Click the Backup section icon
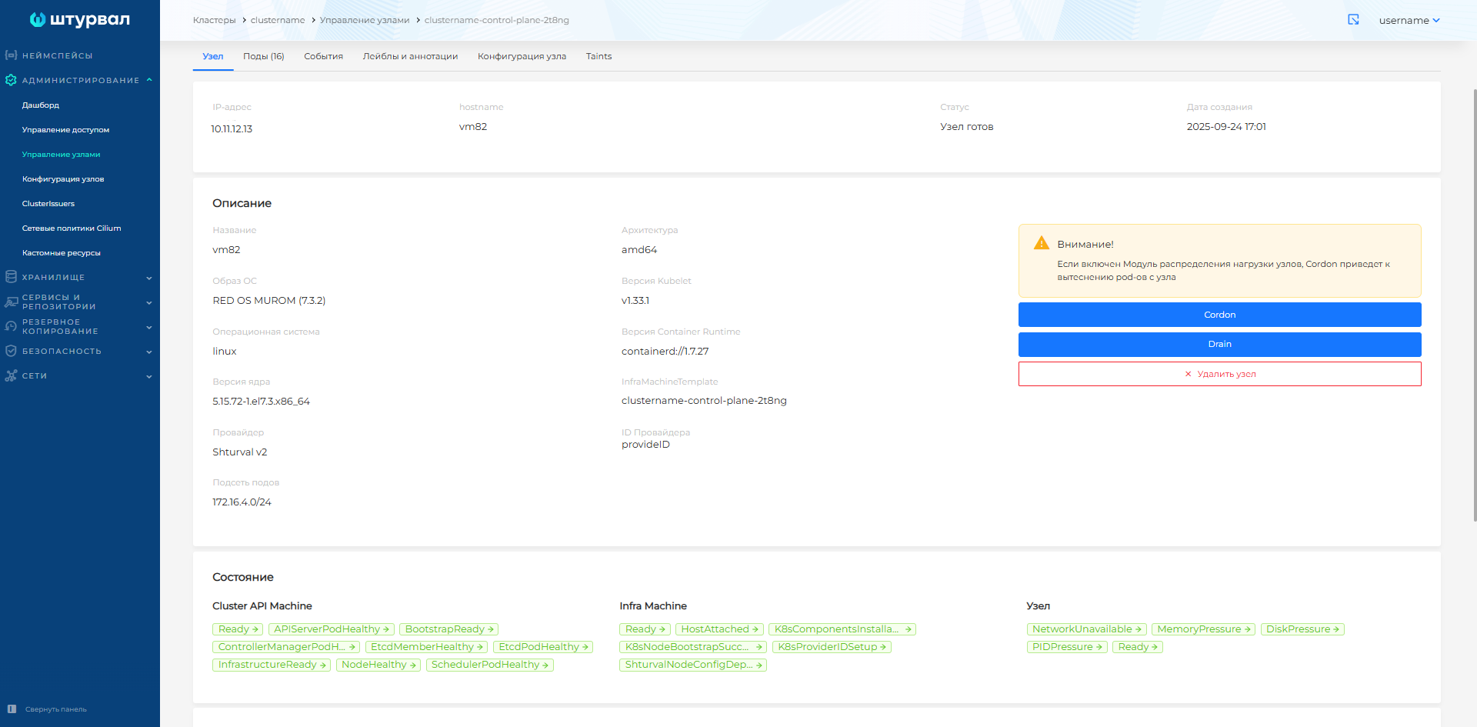This screenshot has height=727, width=1477. point(11,326)
